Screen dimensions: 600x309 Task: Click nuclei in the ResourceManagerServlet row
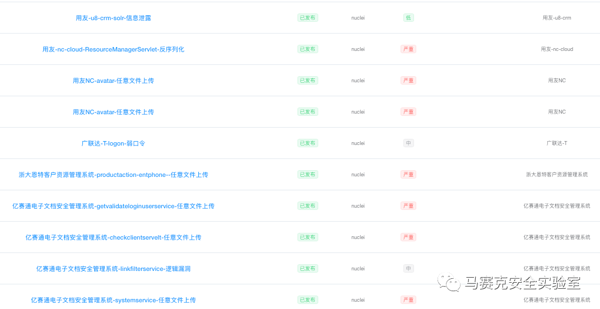tap(358, 49)
